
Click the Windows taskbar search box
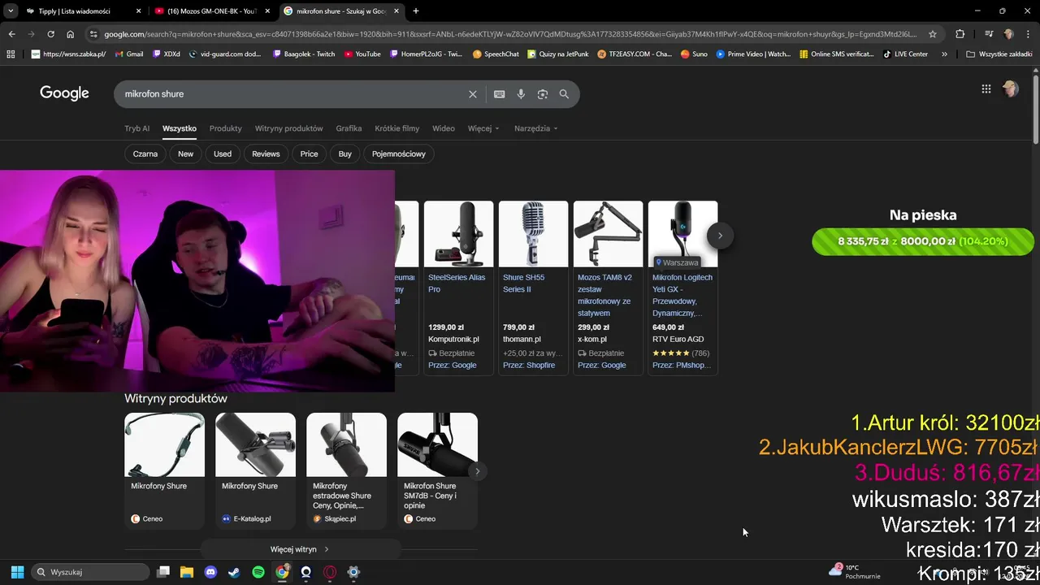pyautogui.click(x=90, y=572)
